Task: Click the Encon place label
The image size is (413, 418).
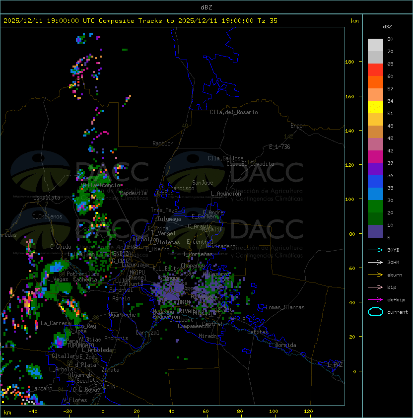Action: pyautogui.click(x=298, y=126)
